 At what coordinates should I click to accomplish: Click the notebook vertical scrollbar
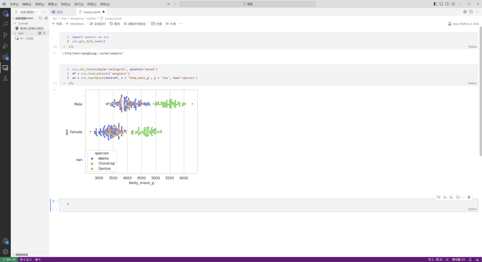(480, 91)
